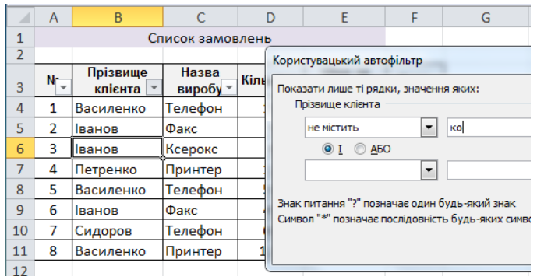Viewport: 537px width, 280px height.
Task: Click 'Факс' cell in row 9
Action: tap(200, 210)
